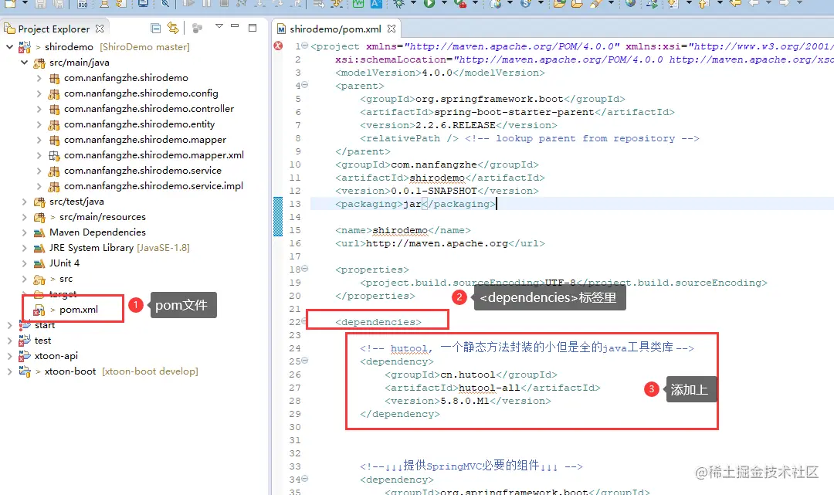Viewport: 834px width, 495px height.
Task: Click the Debug bug toolbar icon
Action: click(399, 4)
